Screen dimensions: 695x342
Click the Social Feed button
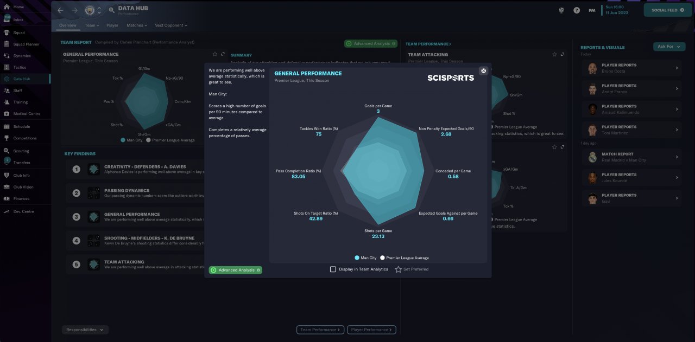[668, 10]
